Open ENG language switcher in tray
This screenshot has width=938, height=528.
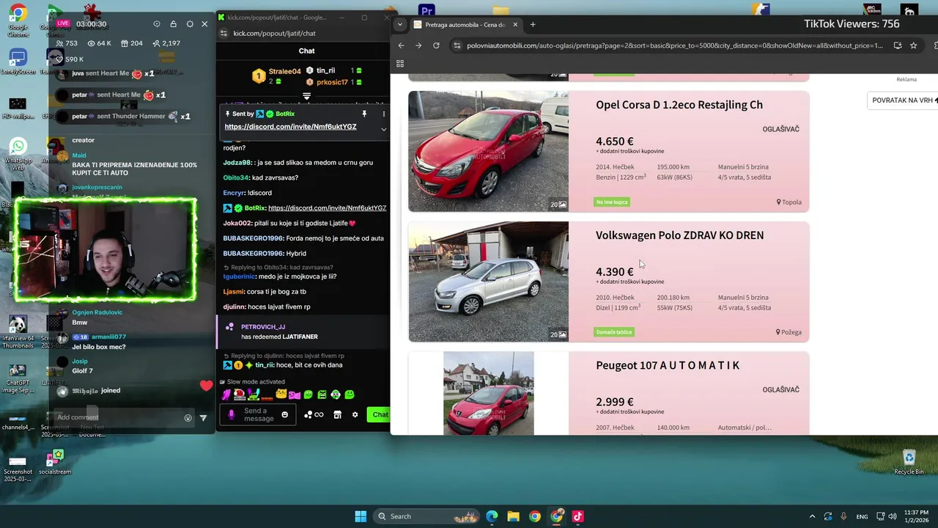863,516
